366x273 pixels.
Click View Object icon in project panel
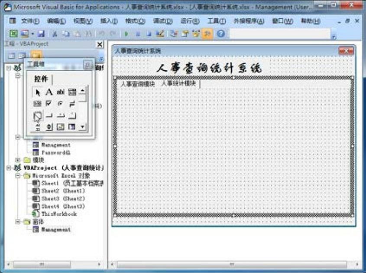pyautogui.click(x=22, y=56)
